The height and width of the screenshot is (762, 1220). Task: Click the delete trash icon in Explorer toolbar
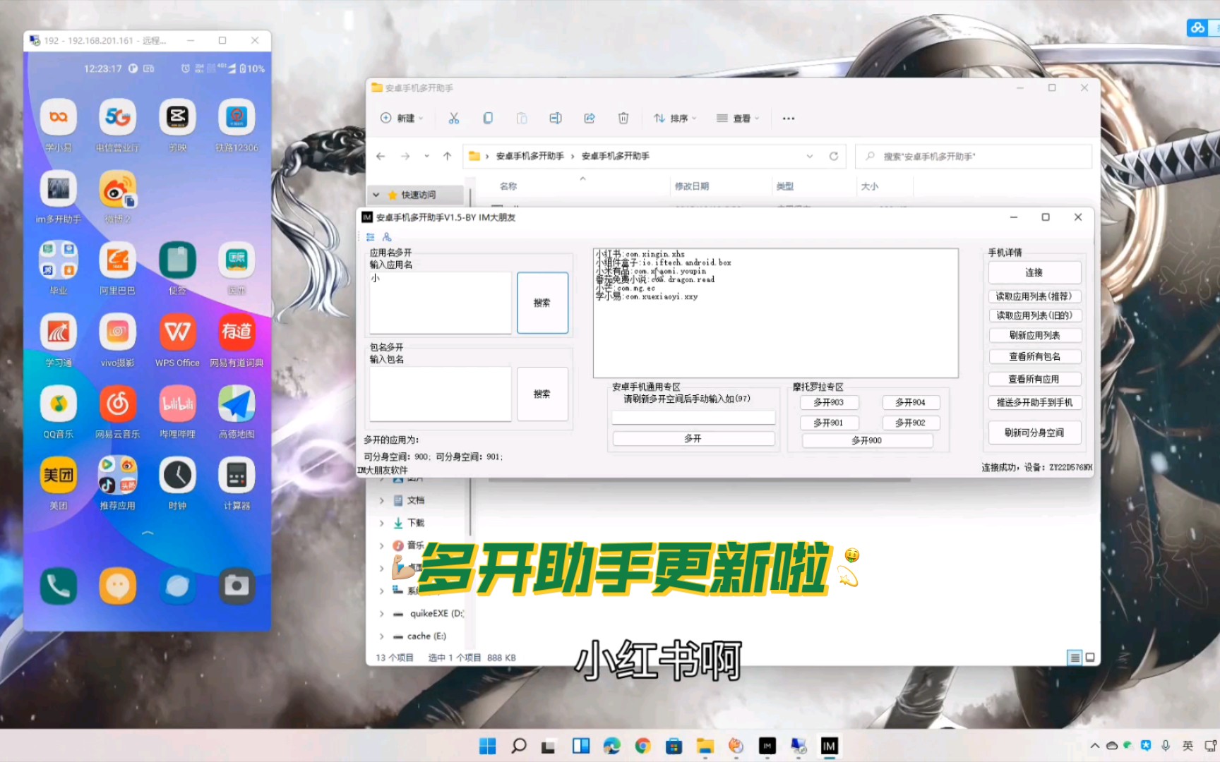pyautogui.click(x=623, y=118)
